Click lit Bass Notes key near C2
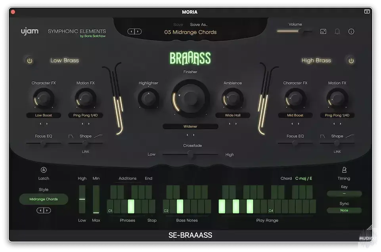Image resolution: width=381 pixels, height=252 pixels. (x=180, y=206)
